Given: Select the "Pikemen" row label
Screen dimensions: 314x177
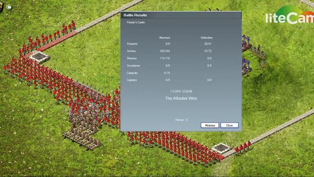Looking at the screenshot, I should 132,59.
